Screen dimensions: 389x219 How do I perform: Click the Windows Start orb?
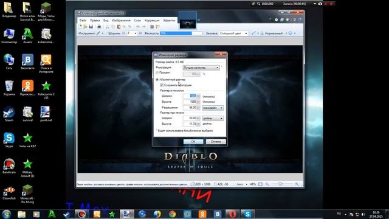(7, 214)
